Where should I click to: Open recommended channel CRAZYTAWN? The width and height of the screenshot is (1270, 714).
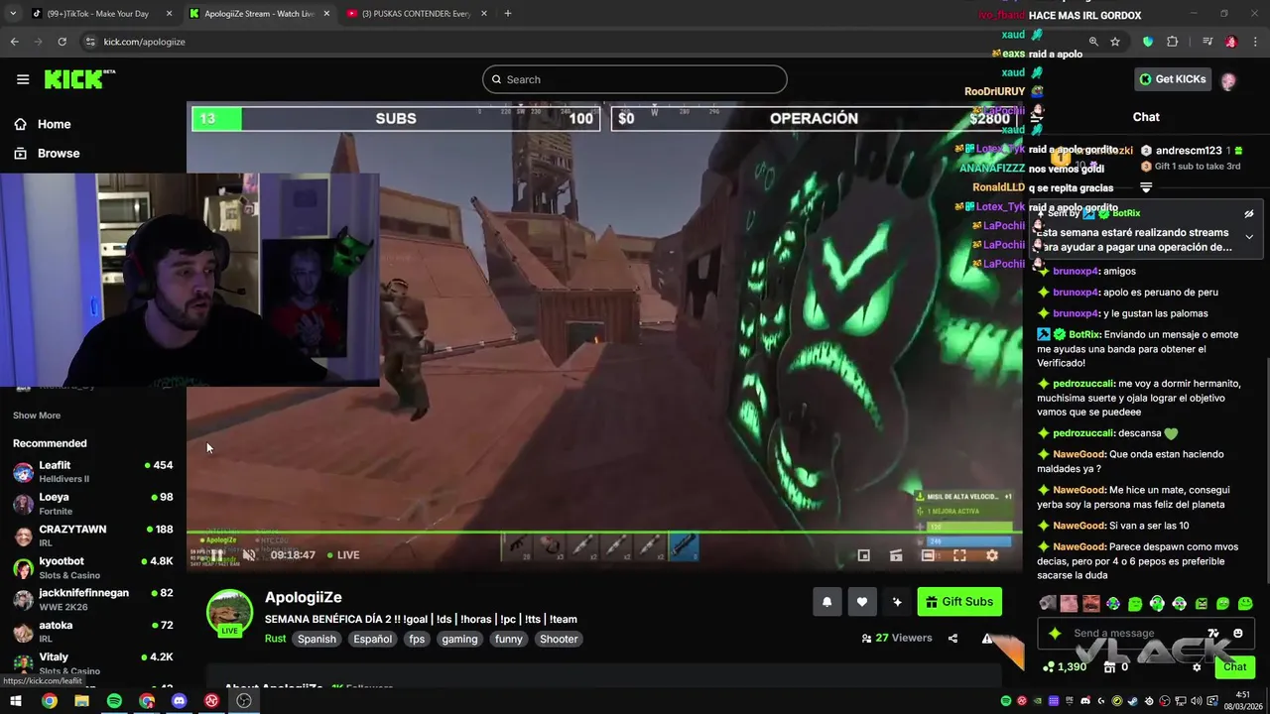click(93, 535)
